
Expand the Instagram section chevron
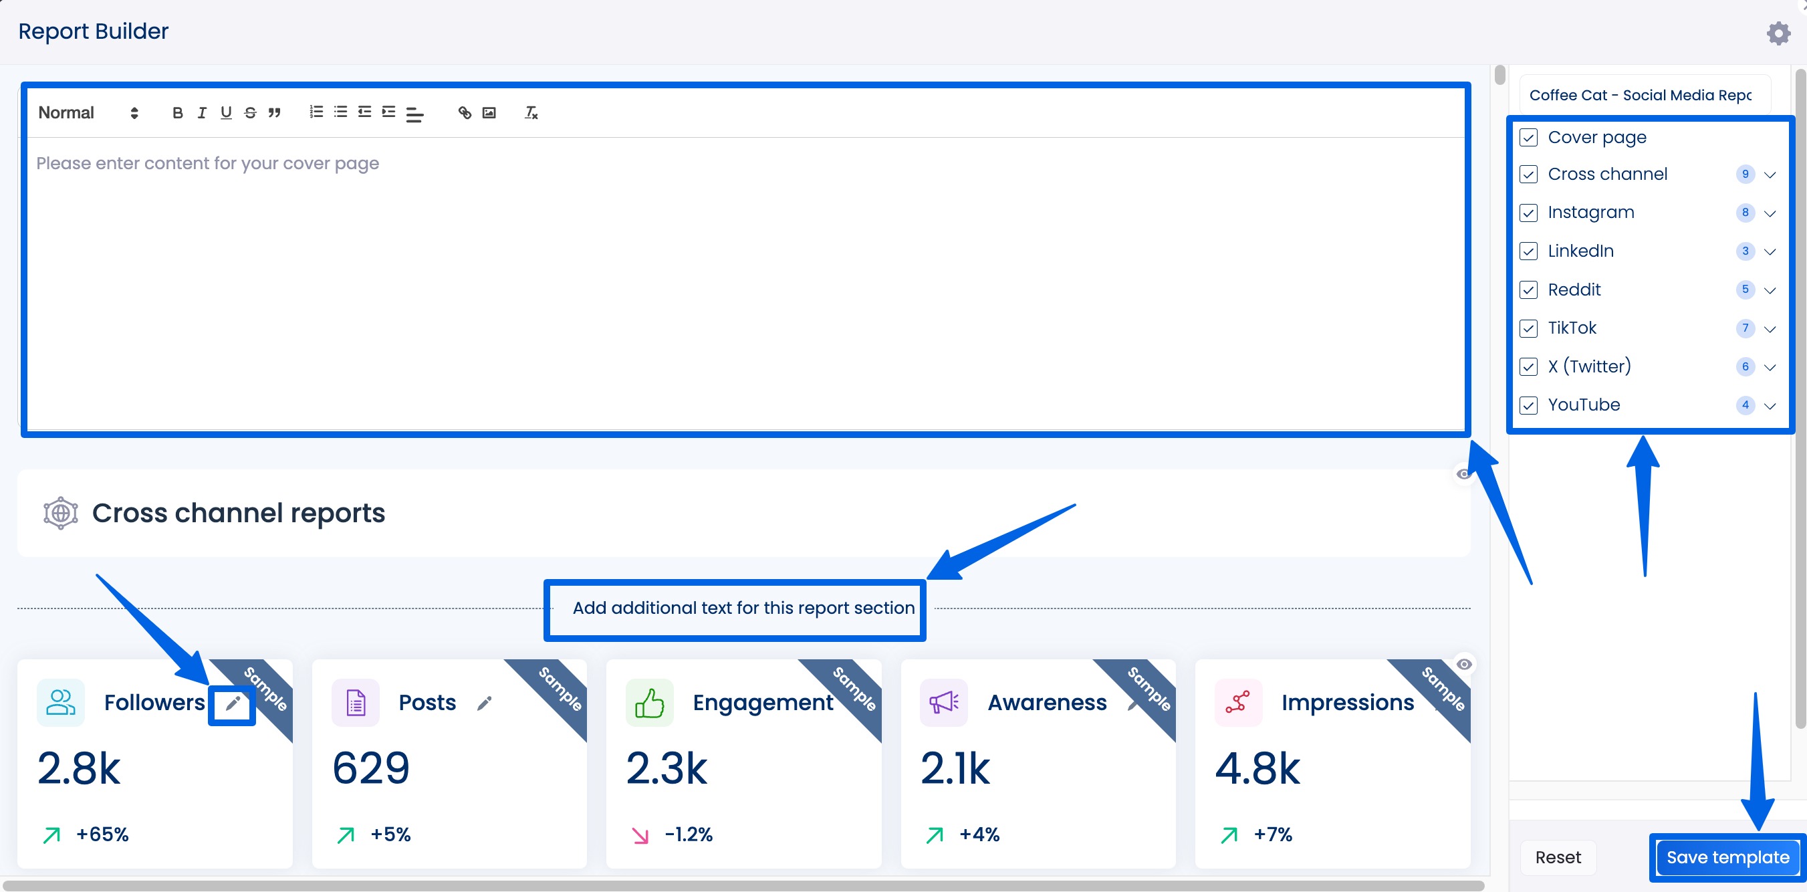[1770, 213]
